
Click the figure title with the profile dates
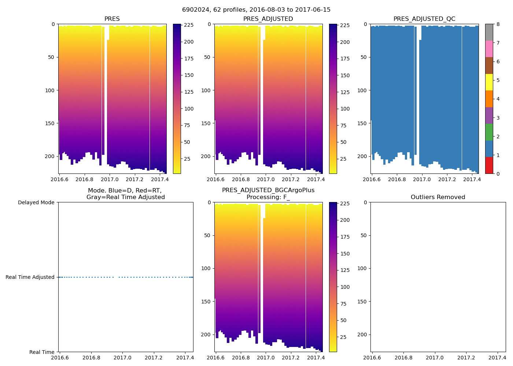pyautogui.click(x=256, y=10)
